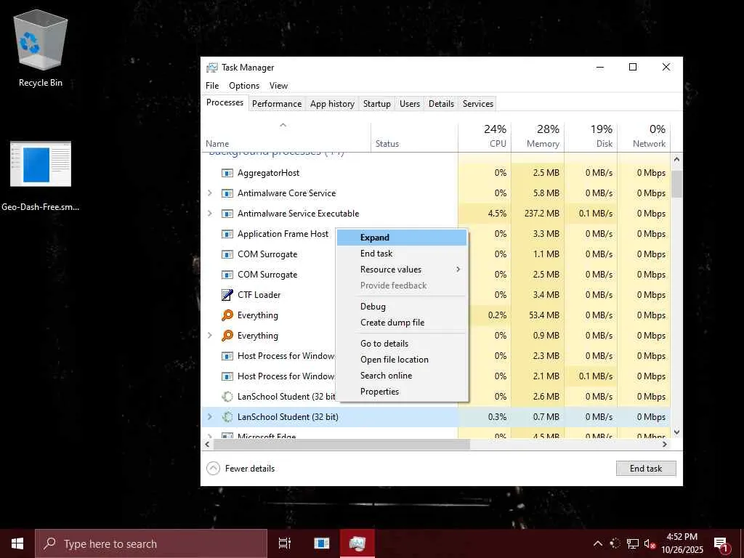Expand the second Everything process group

tap(210, 336)
